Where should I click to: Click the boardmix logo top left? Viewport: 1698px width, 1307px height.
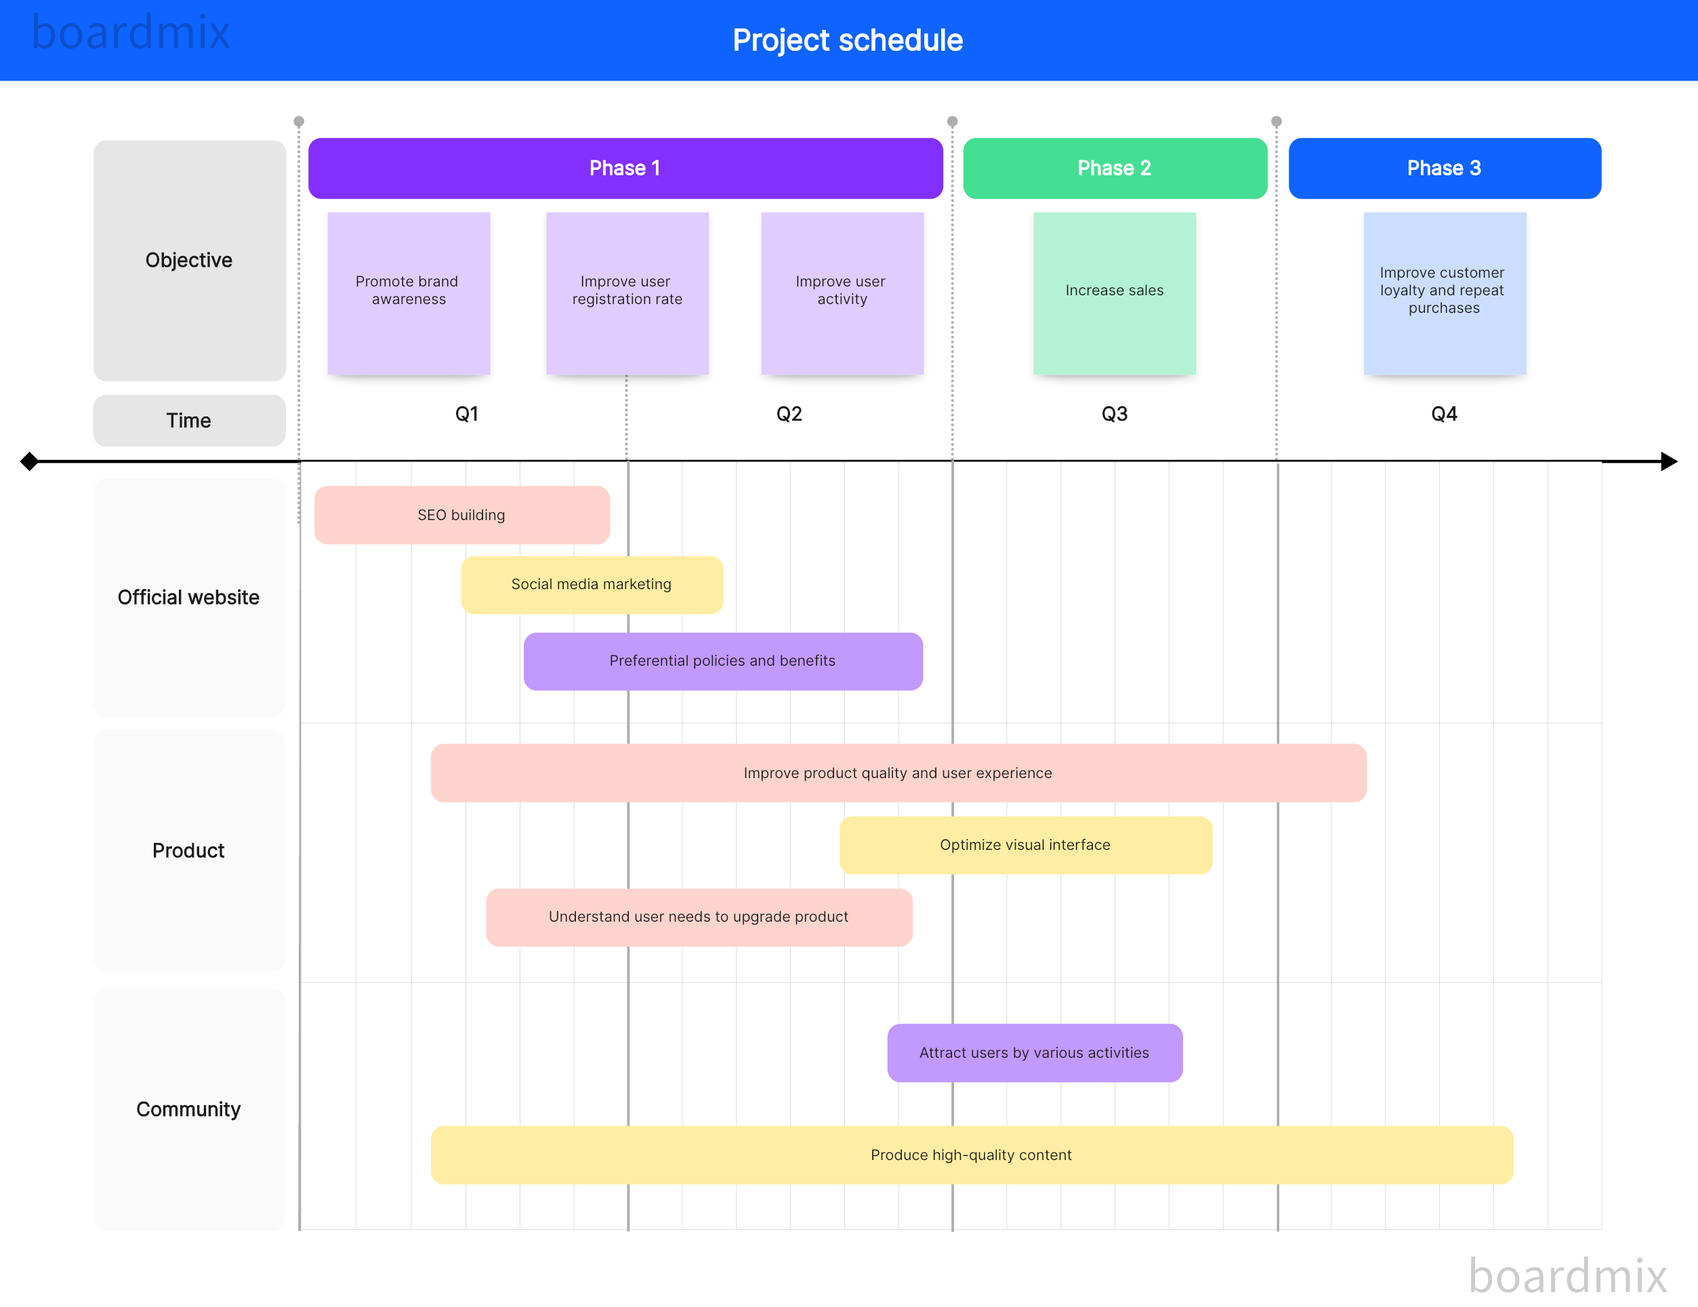point(118,30)
